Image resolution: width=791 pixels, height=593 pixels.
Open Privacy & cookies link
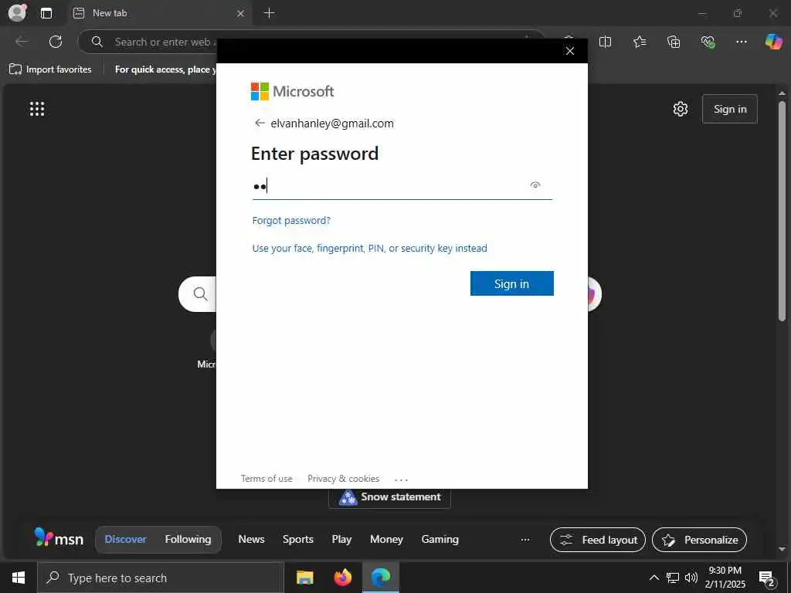click(x=343, y=479)
